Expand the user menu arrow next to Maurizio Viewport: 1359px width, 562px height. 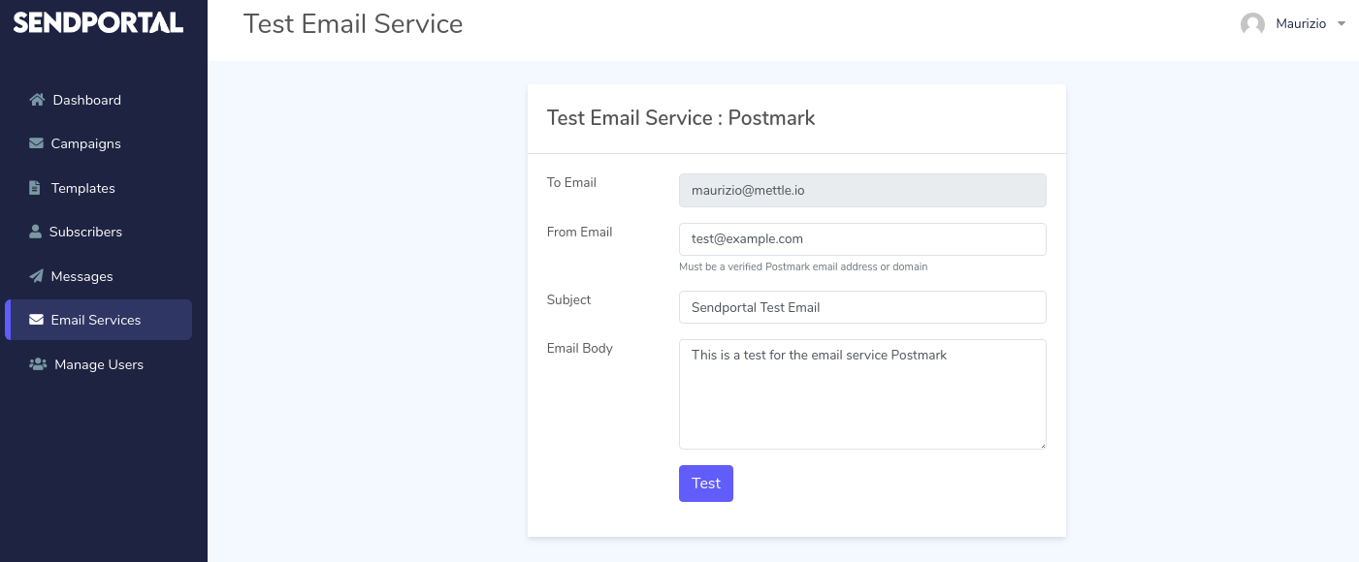pyautogui.click(x=1342, y=24)
